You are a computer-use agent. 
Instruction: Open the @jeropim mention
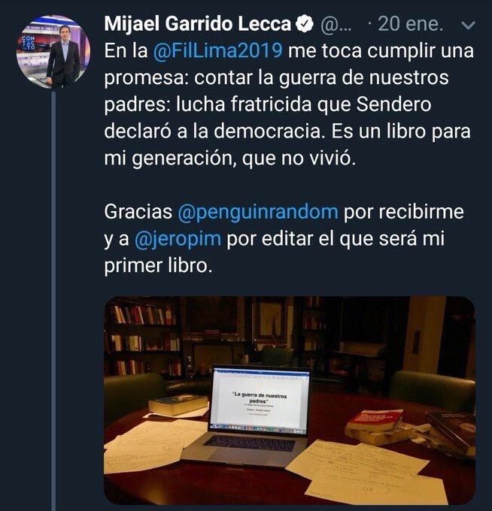178,239
